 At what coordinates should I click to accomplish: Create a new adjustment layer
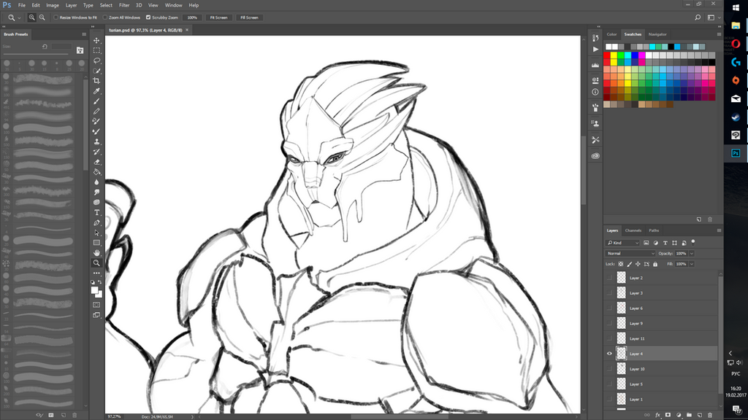(679, 415)
